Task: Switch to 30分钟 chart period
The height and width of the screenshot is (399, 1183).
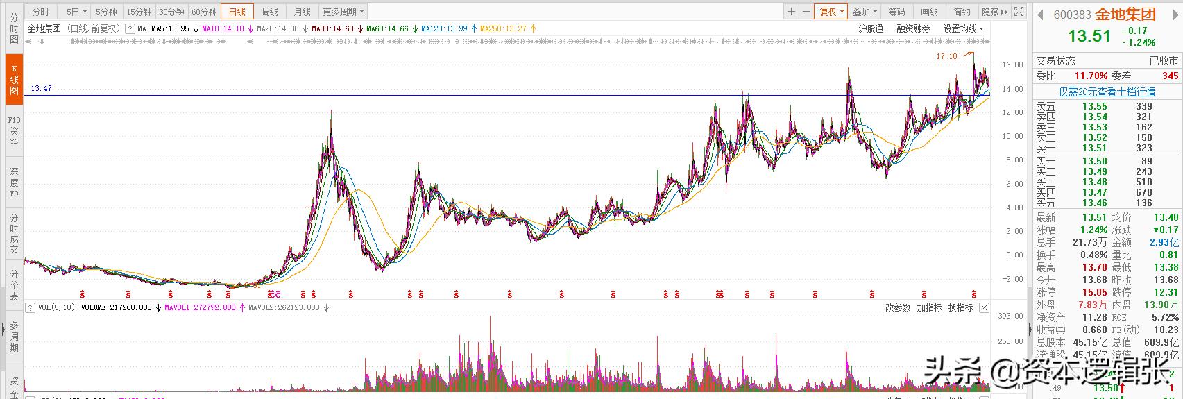Action: (x=171, y=12)
